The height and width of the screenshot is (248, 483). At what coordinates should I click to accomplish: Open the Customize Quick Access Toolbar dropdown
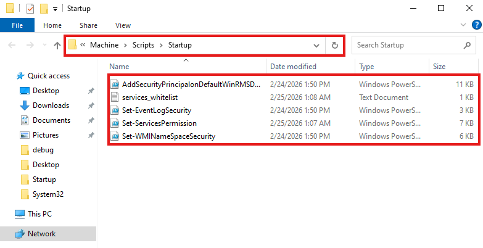point(55,9)
